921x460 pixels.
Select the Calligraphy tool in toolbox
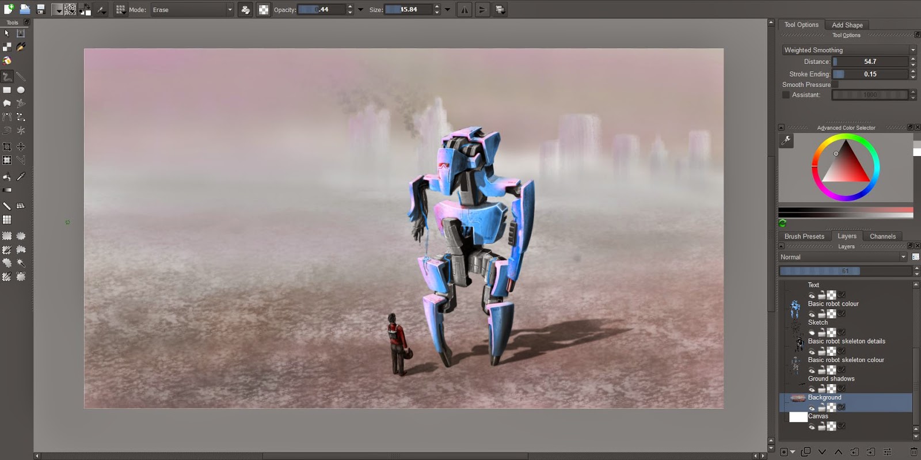21,47
